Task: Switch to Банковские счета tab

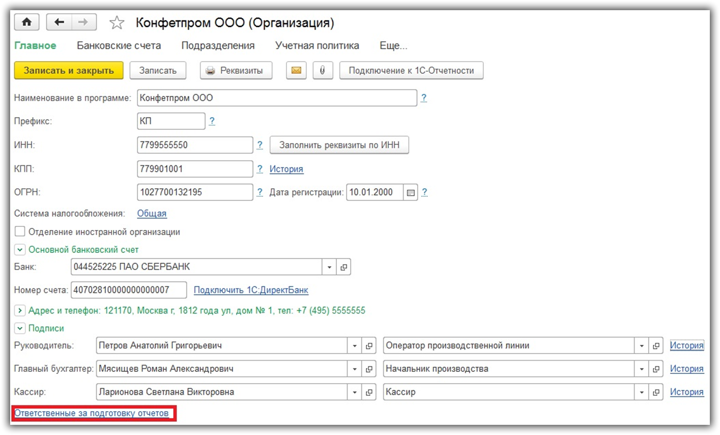Action: [119, 46]
